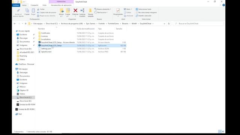Click the red Eliminar icon
Image resolution: width=240 pixels, height=135 pixels.
click(75, 10)
